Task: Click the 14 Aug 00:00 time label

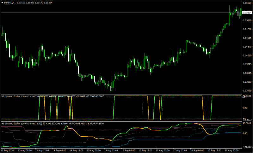Action: coord(59,151)
